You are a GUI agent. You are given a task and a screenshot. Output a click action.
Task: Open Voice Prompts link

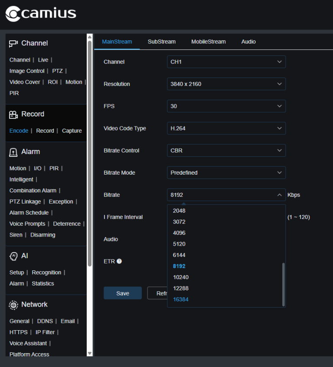tap(27, 224)
